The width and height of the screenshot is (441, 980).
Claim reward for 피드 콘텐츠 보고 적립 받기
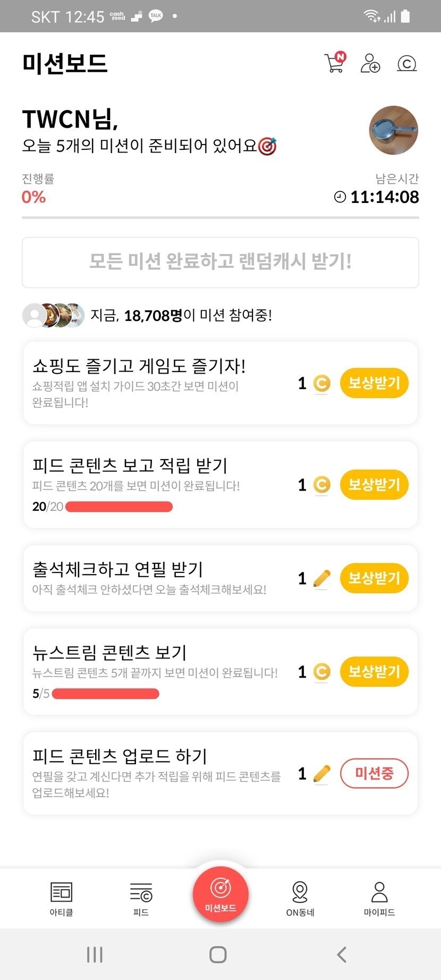tap(374, 485)
